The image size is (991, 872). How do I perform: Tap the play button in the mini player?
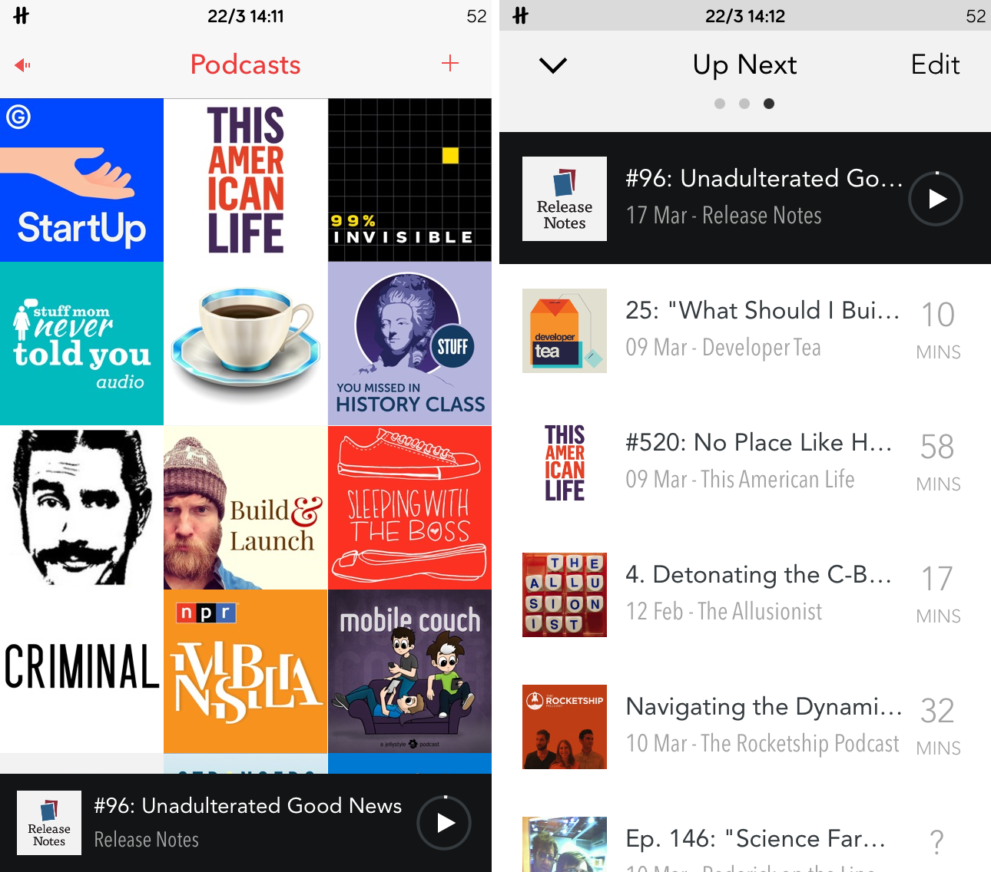click(x=443, y=822)
